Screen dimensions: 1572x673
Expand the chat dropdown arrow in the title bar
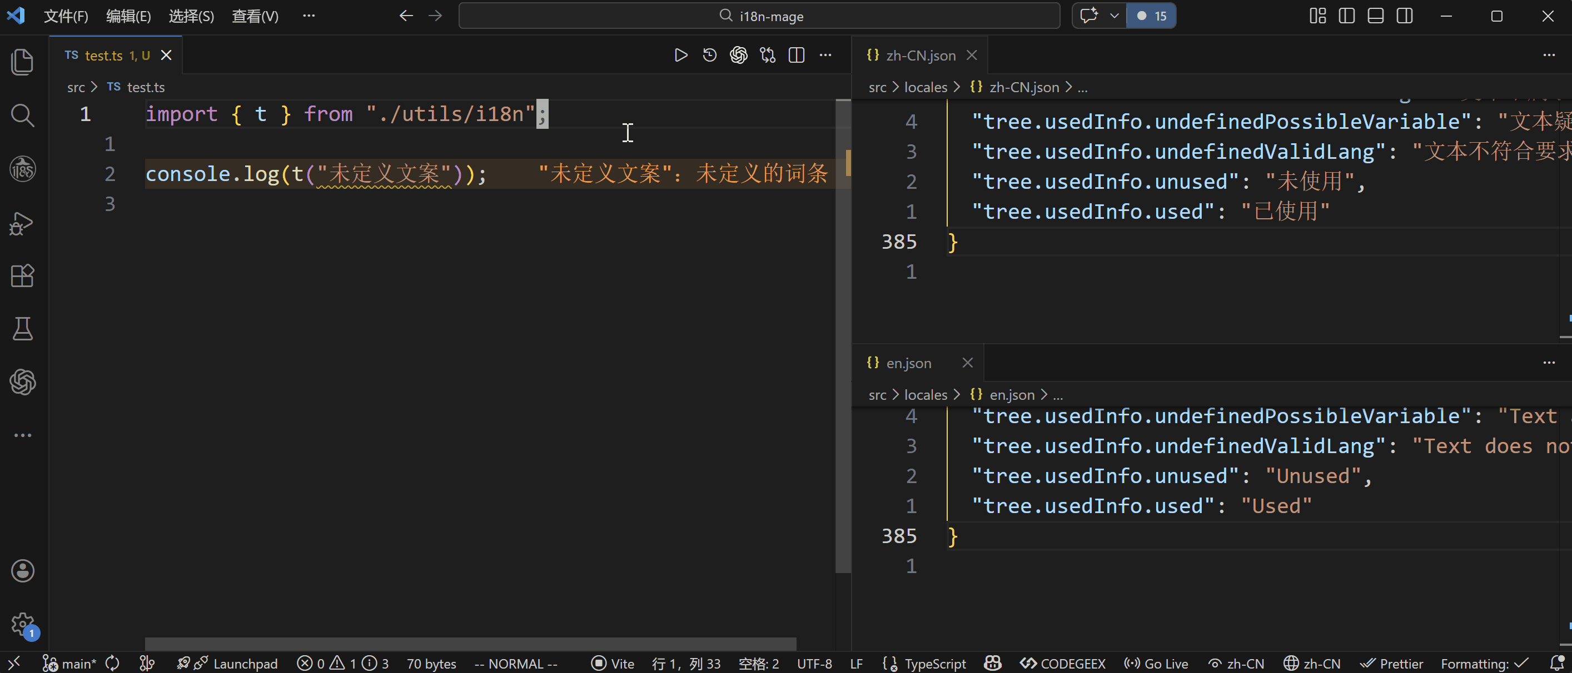1114,16
